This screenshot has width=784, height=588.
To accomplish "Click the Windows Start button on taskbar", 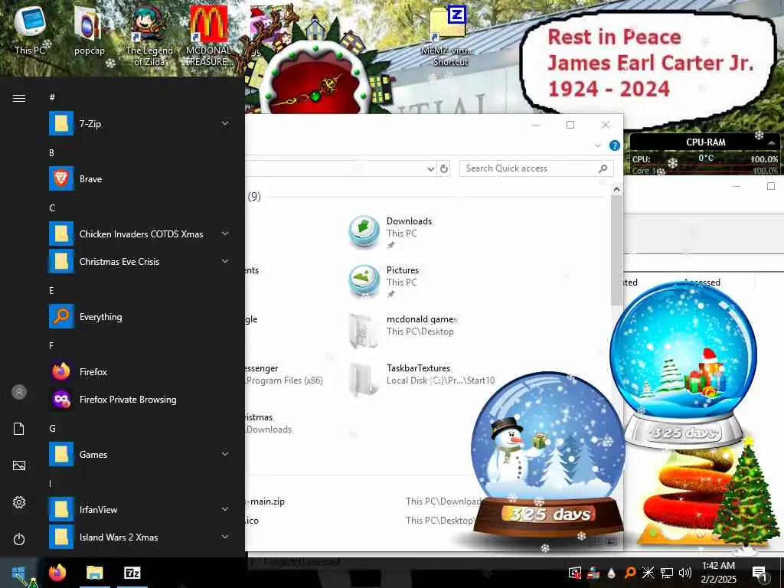I will pyautogui.click(x=18, y=573).
